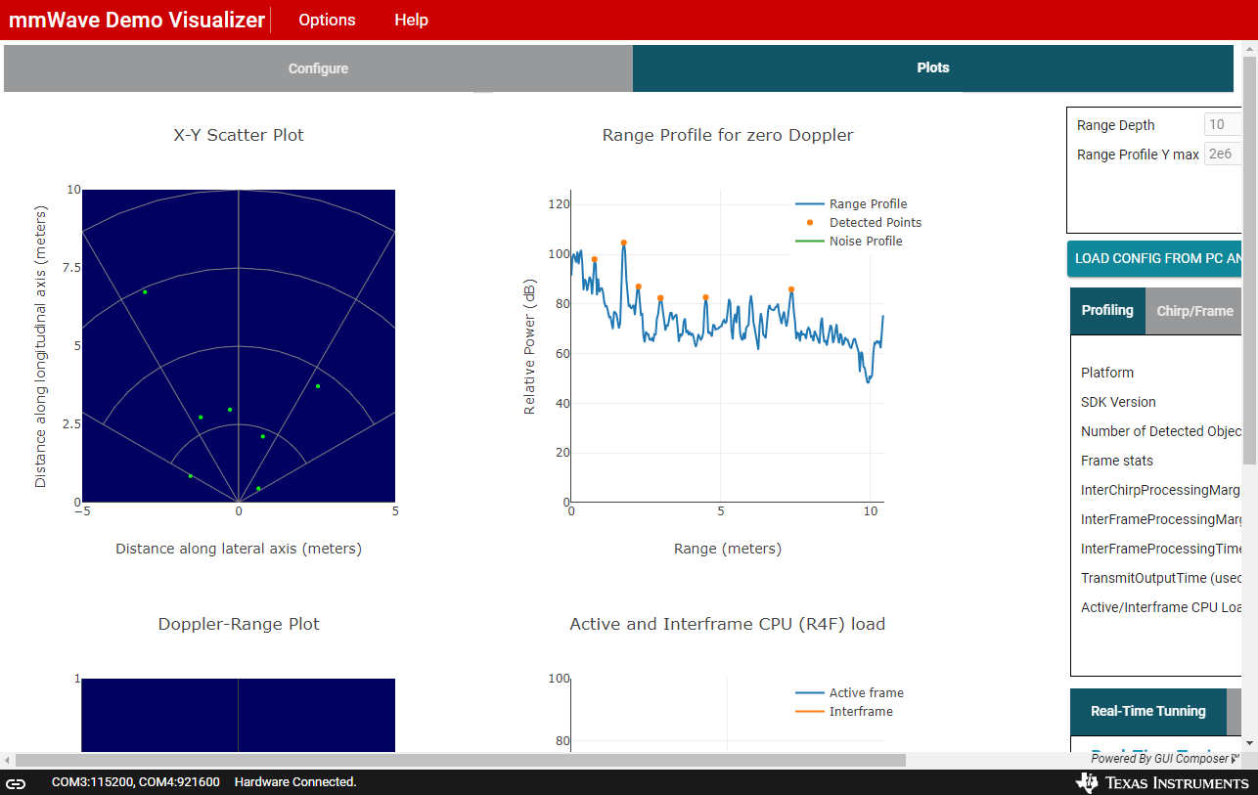Click the highest orange detected point near 105 dB
The image size is (1258, 795).
624,243
